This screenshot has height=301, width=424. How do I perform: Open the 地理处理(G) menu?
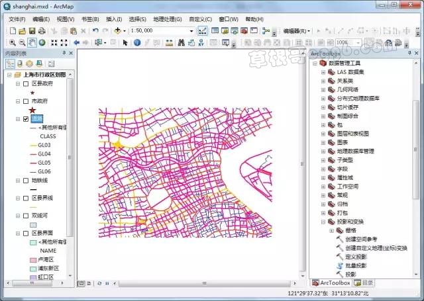click(168, 19)
